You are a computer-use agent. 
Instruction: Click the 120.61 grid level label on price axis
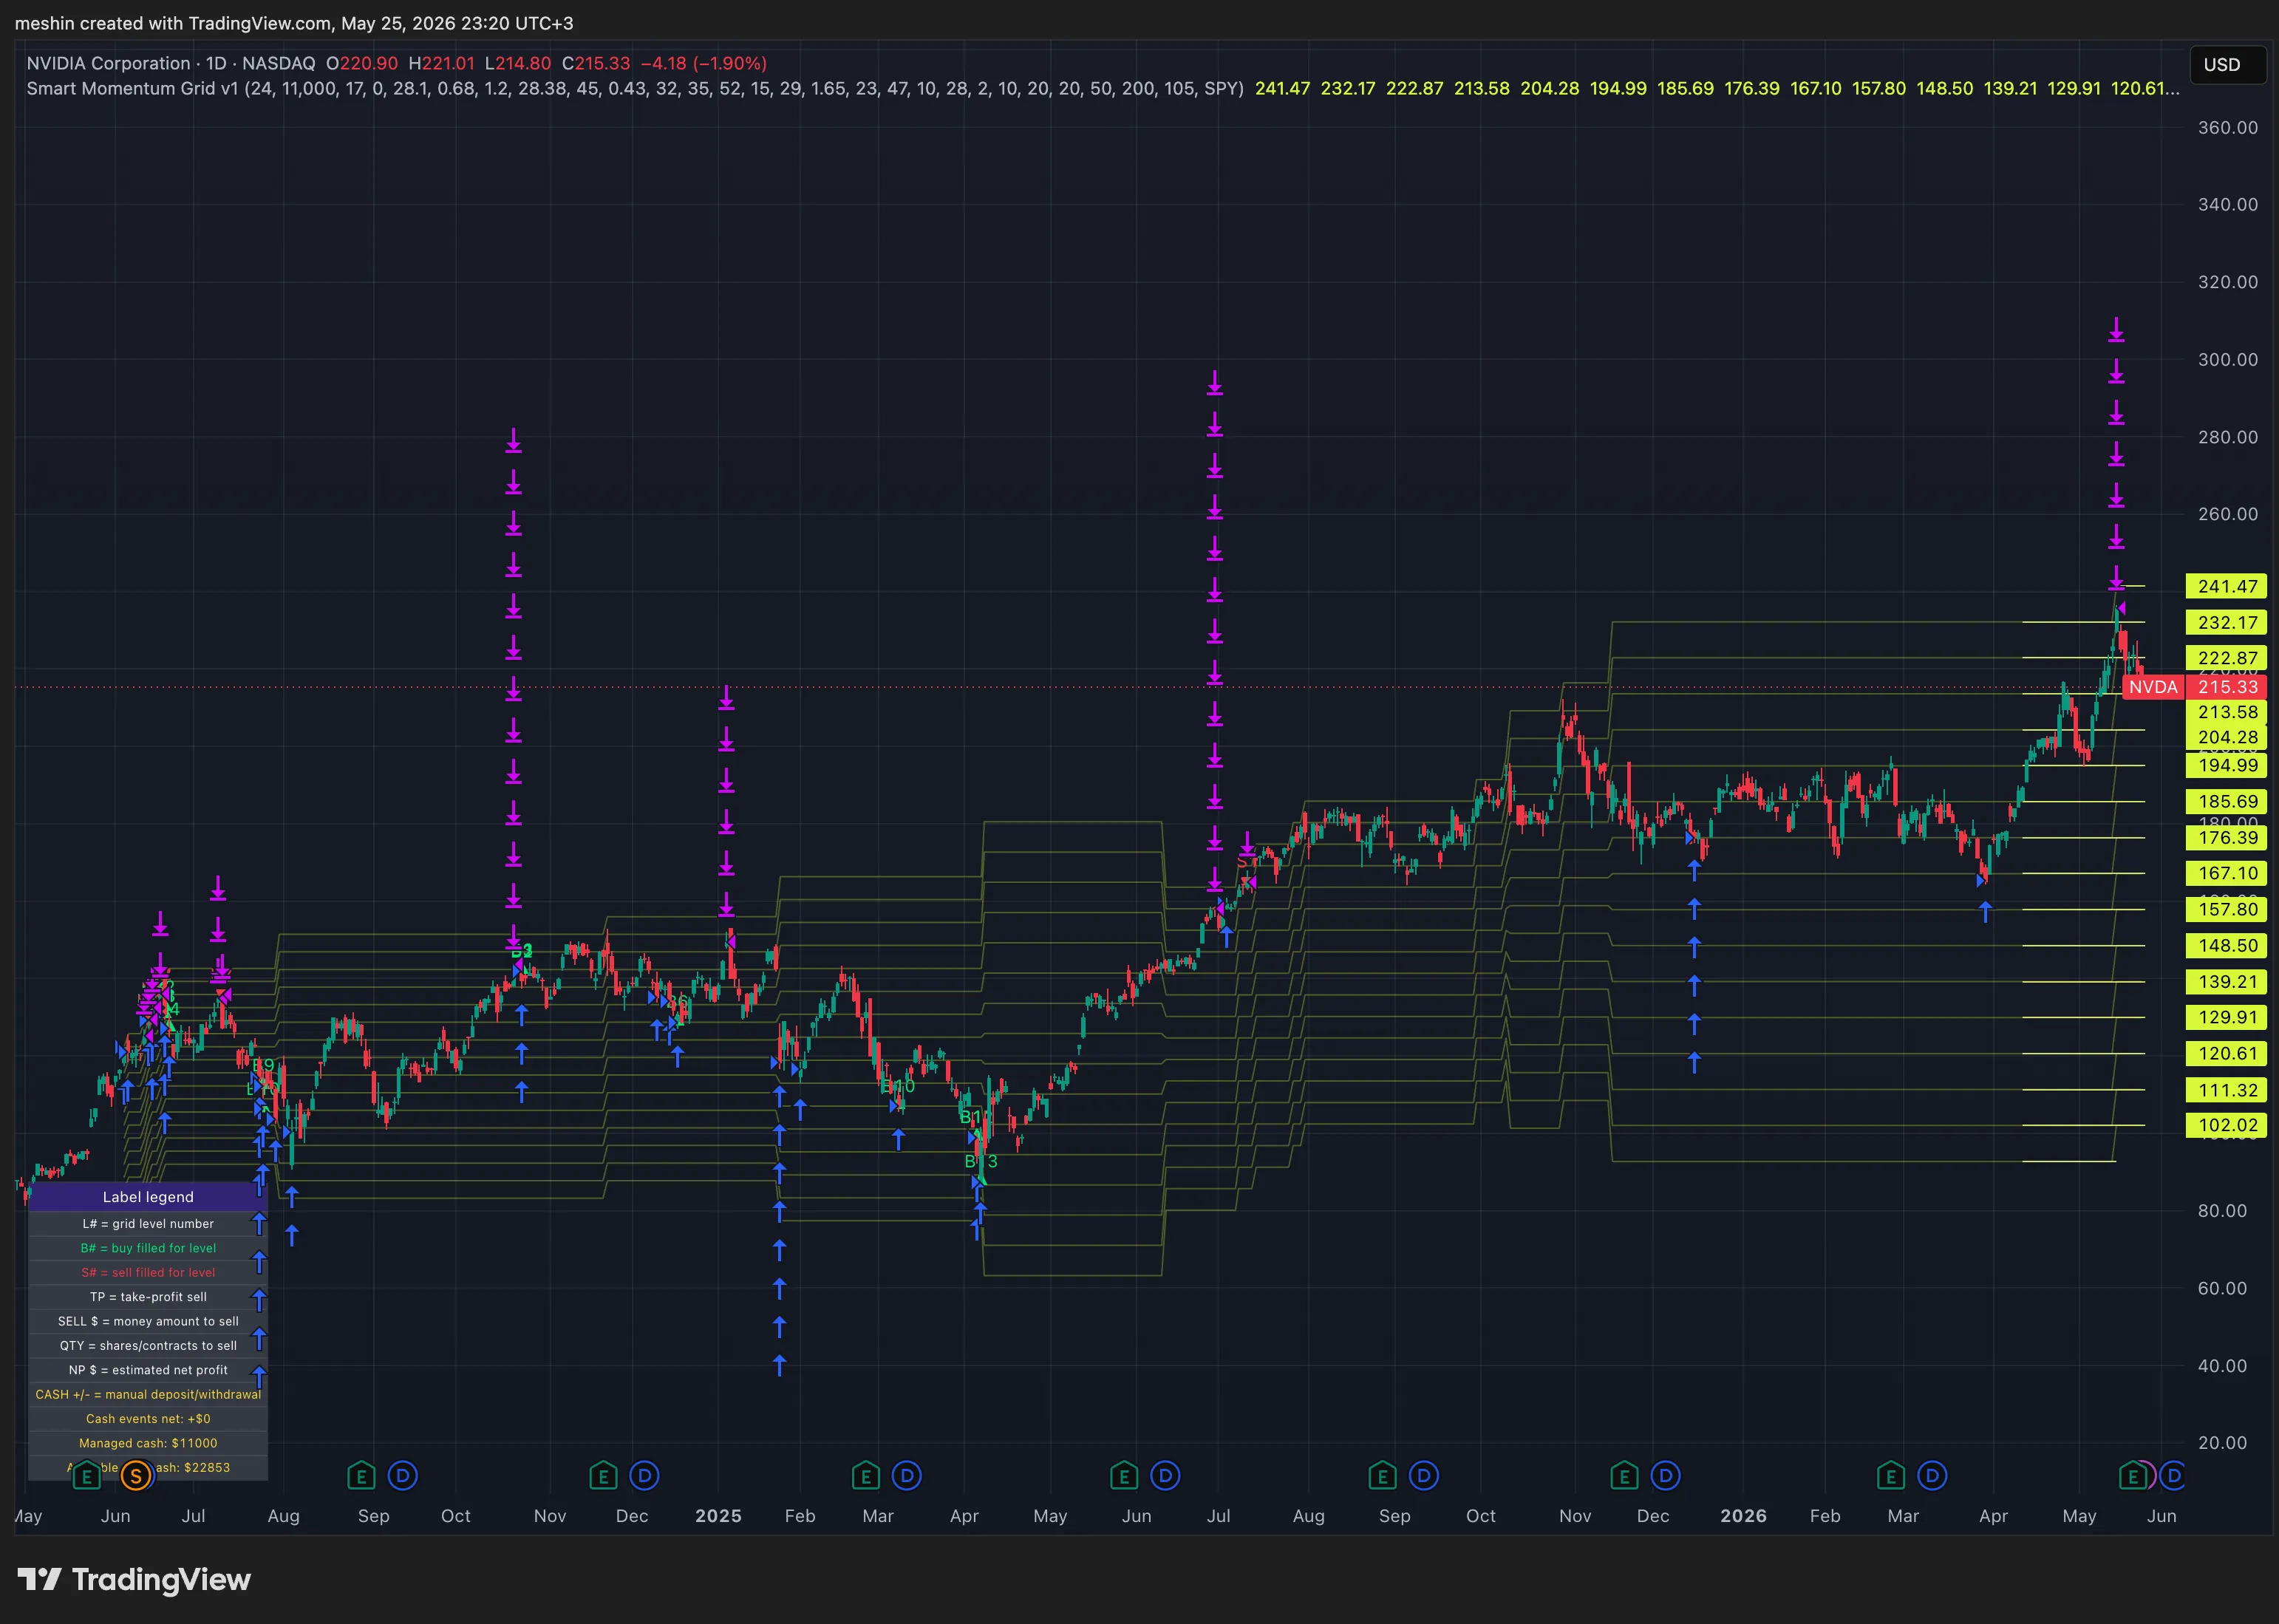(x=2227, y=1053)
